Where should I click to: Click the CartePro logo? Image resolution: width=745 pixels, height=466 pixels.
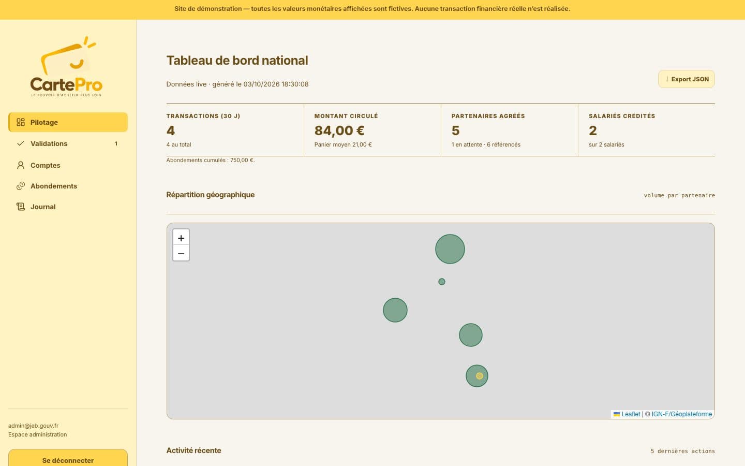[66, 67]
